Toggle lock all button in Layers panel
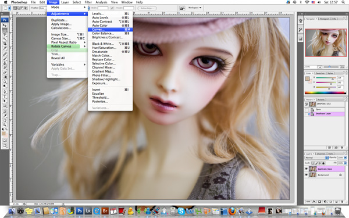Viewport: 349px width, 218px height. (x=323, y=163)
